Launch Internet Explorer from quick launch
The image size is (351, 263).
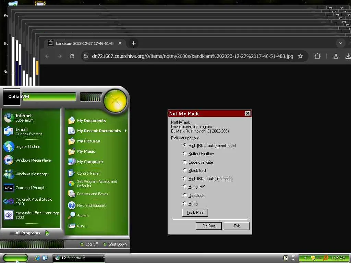37,258
